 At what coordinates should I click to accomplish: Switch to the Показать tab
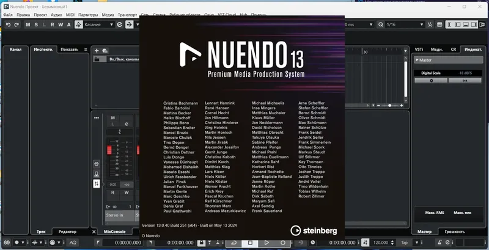click(x=70, y=50)
